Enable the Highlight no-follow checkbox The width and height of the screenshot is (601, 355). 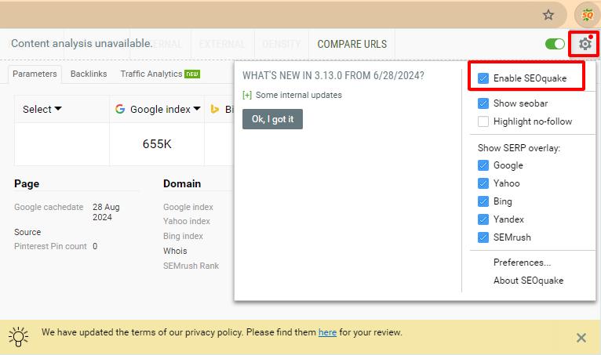click(483, 121)
